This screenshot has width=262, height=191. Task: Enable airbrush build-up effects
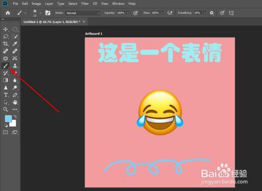click(x=170, y=13)
